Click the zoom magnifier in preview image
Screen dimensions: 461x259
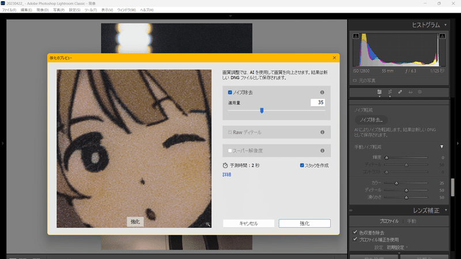(x=208, y=224)
